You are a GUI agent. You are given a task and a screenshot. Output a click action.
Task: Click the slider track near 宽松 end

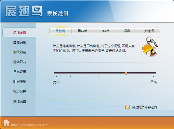[58, 73]
